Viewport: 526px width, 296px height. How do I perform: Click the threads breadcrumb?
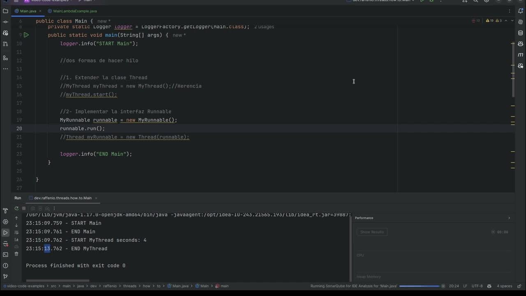[129, 286]
